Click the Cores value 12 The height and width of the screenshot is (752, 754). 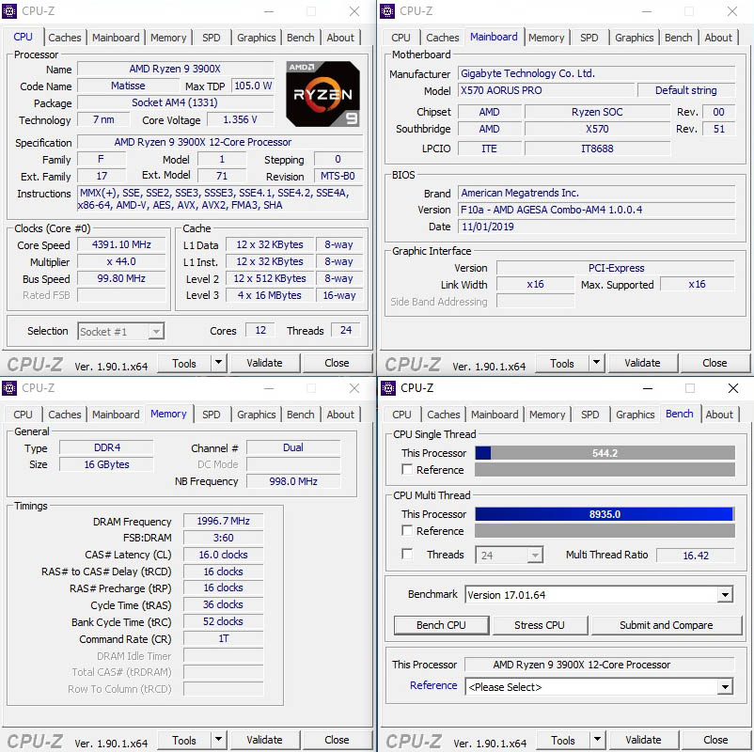click(260, 330)
